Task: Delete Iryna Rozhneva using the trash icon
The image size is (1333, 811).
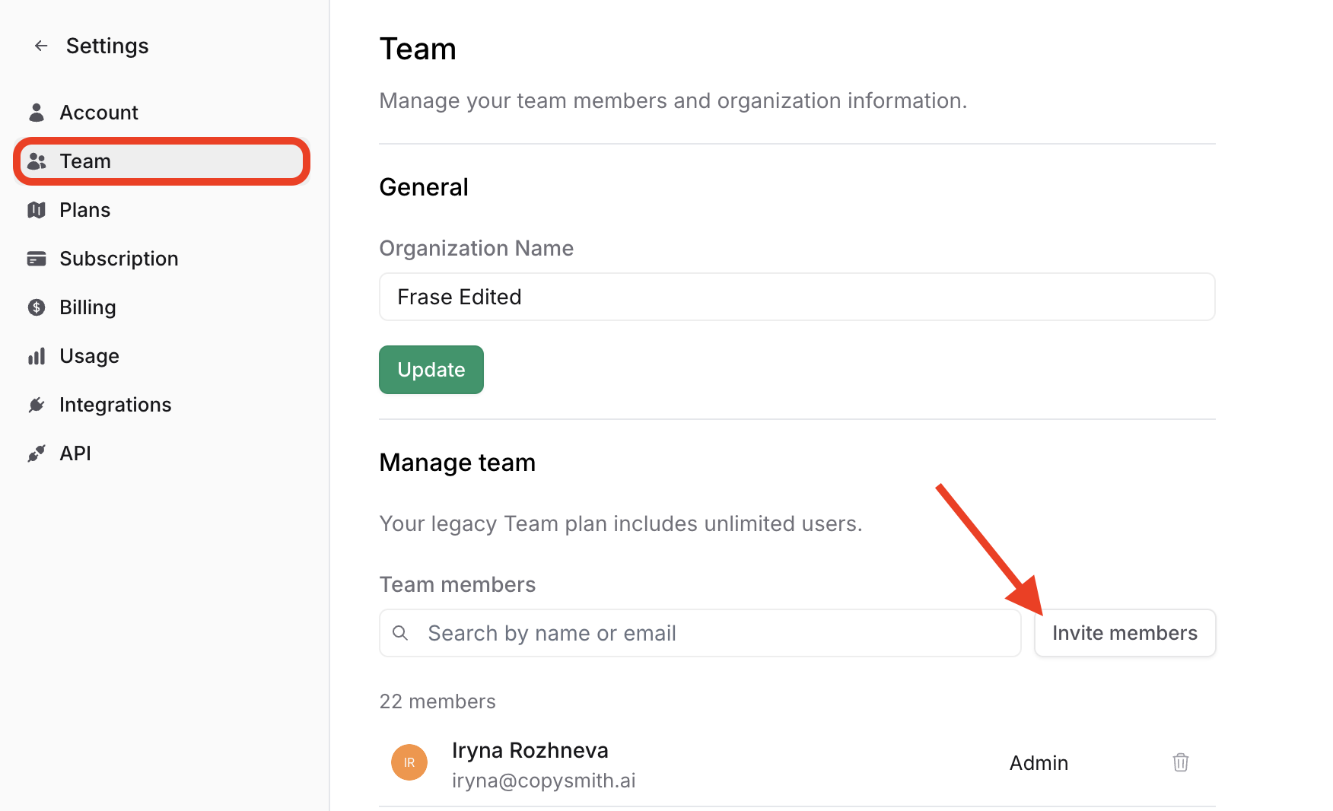Action: pyautogui.click(x=1180, y=762)
